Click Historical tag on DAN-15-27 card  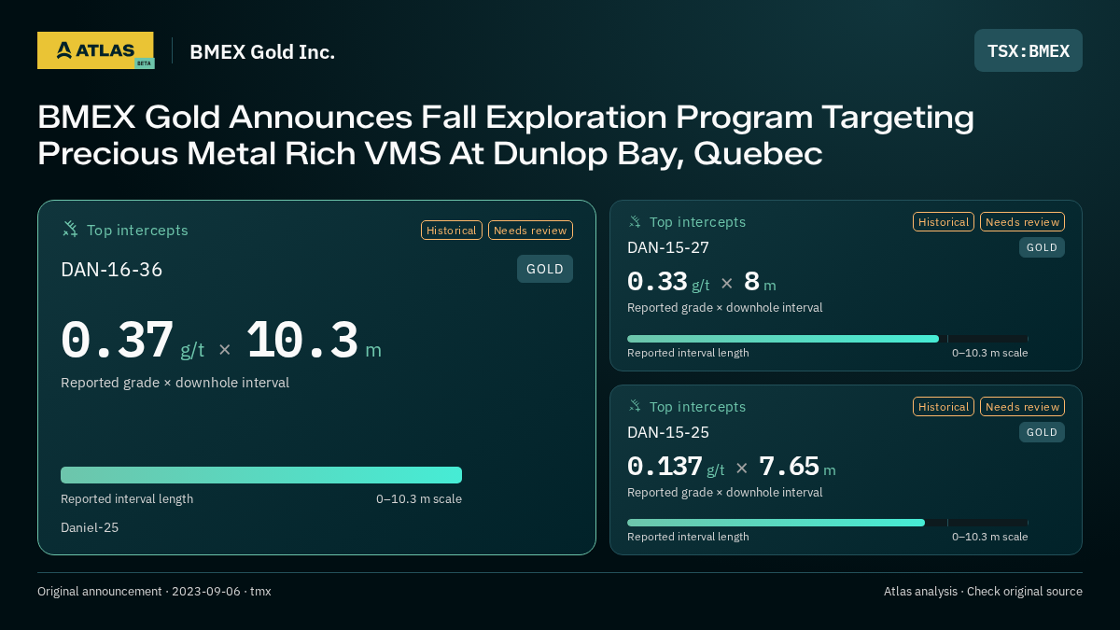coord(944,222)
